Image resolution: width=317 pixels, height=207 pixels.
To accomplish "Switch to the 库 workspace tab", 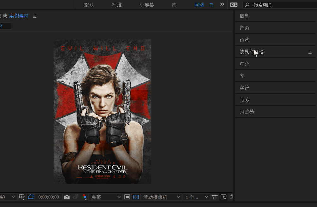I will [x=174, y=5].
